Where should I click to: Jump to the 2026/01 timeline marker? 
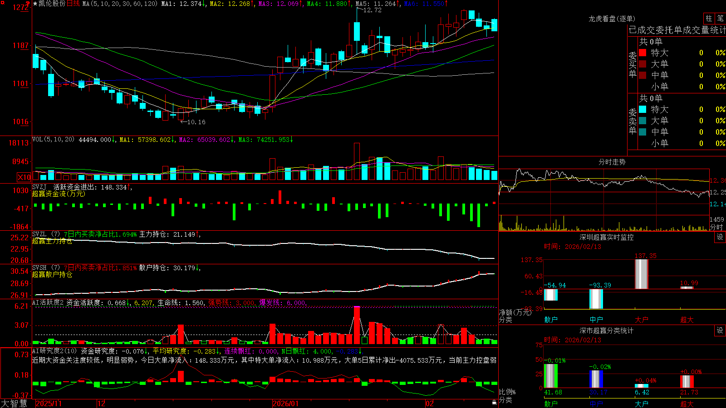click(x=286, y=403)
